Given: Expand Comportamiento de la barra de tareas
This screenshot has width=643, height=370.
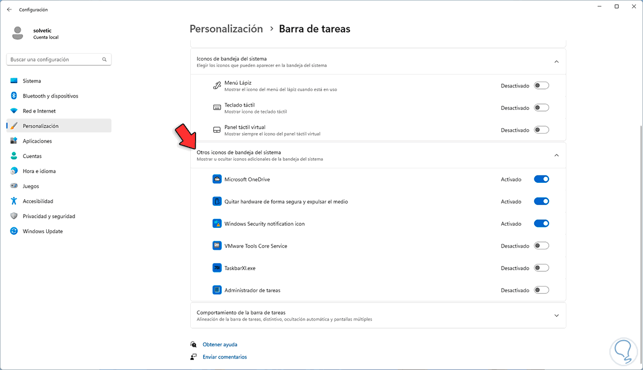Looking at the screenshot, I should coord(556,315).
